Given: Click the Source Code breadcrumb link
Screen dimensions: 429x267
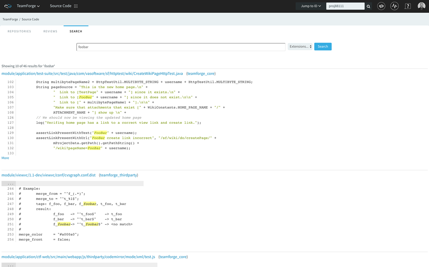Looking at the screenshot, I should coord(31,19).
